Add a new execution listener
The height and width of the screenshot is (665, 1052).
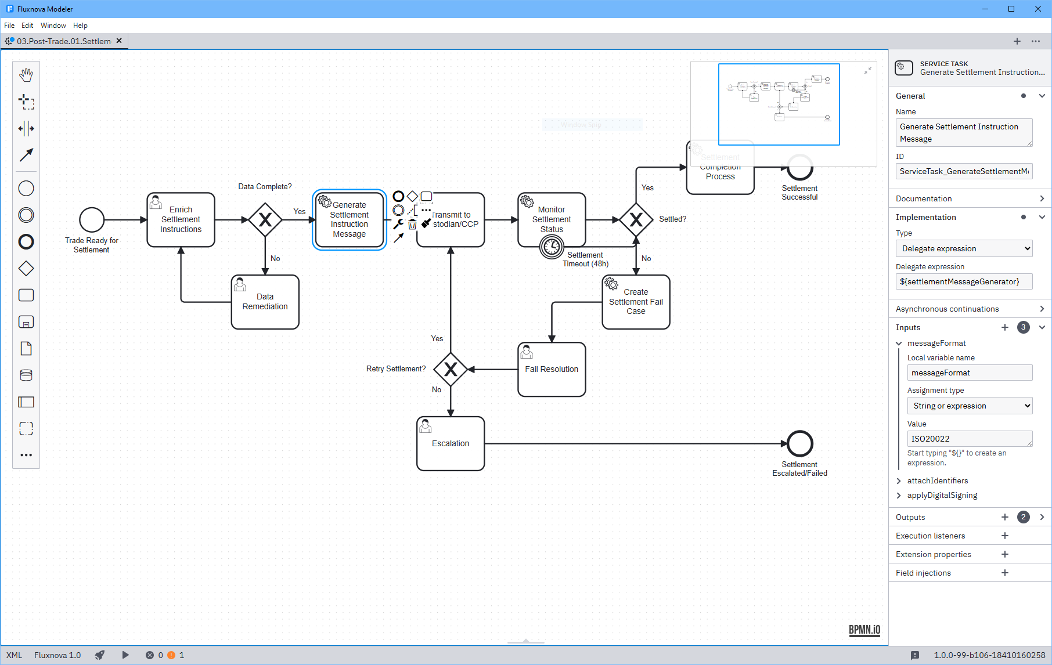pyautogui.click(x=1005, y=536)
